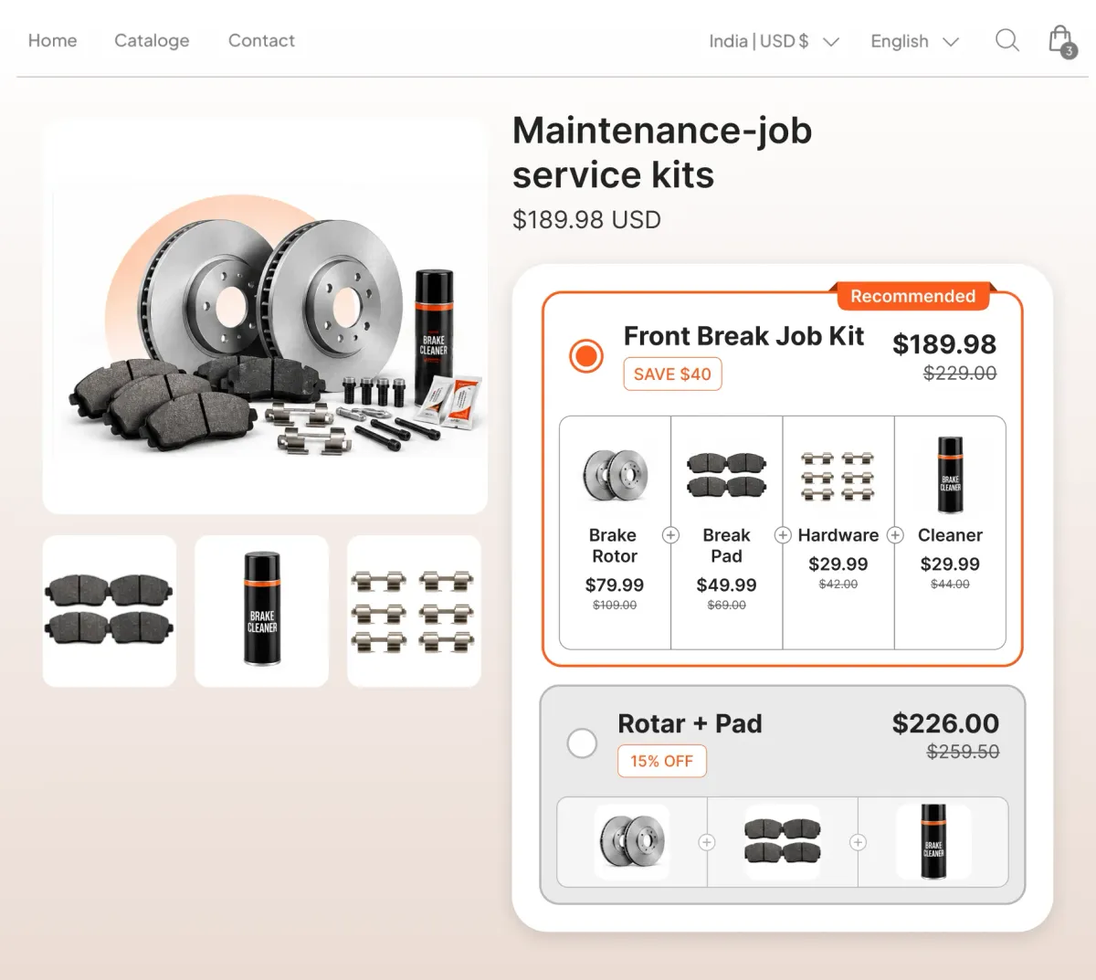Click Brake Rotor price $79.99
The height and width of the screenshot is (980, 1096).
click(615, 585)
